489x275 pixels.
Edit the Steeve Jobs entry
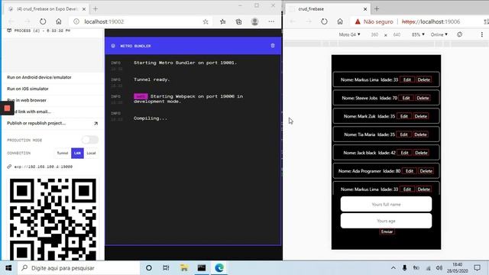(406, 98)
